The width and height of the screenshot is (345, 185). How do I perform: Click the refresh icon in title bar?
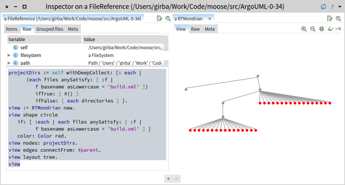click(323, 7)
